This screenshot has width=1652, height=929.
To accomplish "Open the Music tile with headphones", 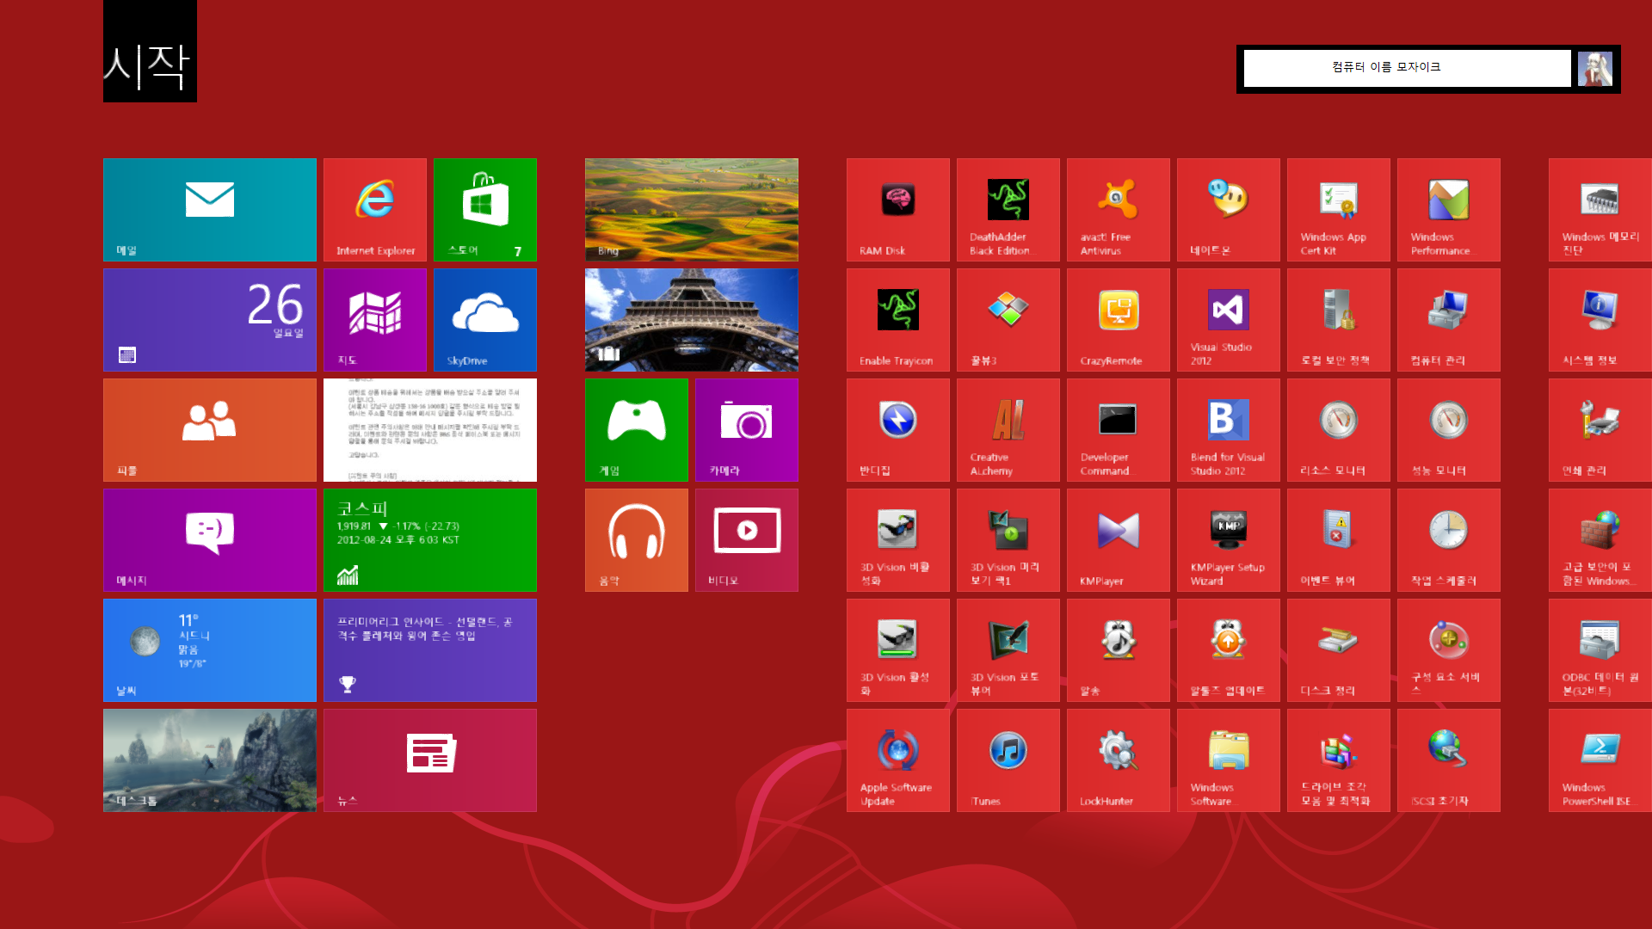I will (x=637, y=540).
